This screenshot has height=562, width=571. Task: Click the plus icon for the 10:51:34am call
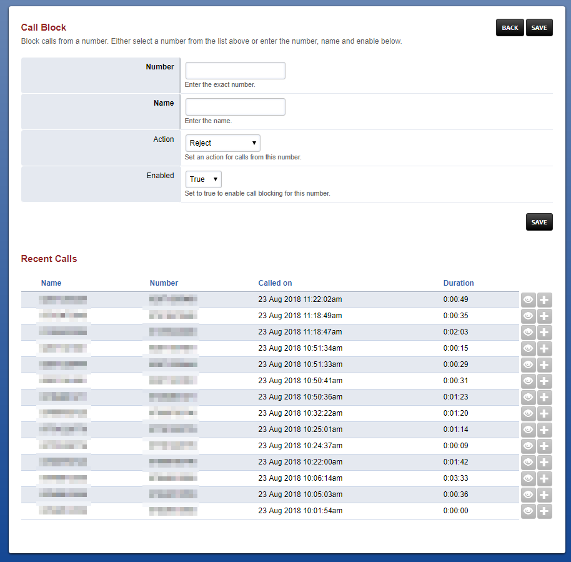544,348
